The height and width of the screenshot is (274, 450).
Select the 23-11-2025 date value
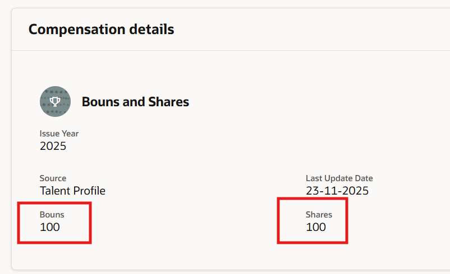[337, 191]
